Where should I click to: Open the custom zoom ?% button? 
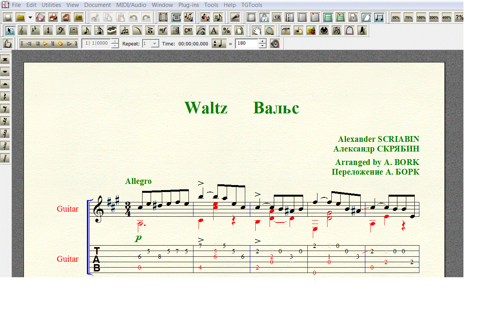click(459, 17)
